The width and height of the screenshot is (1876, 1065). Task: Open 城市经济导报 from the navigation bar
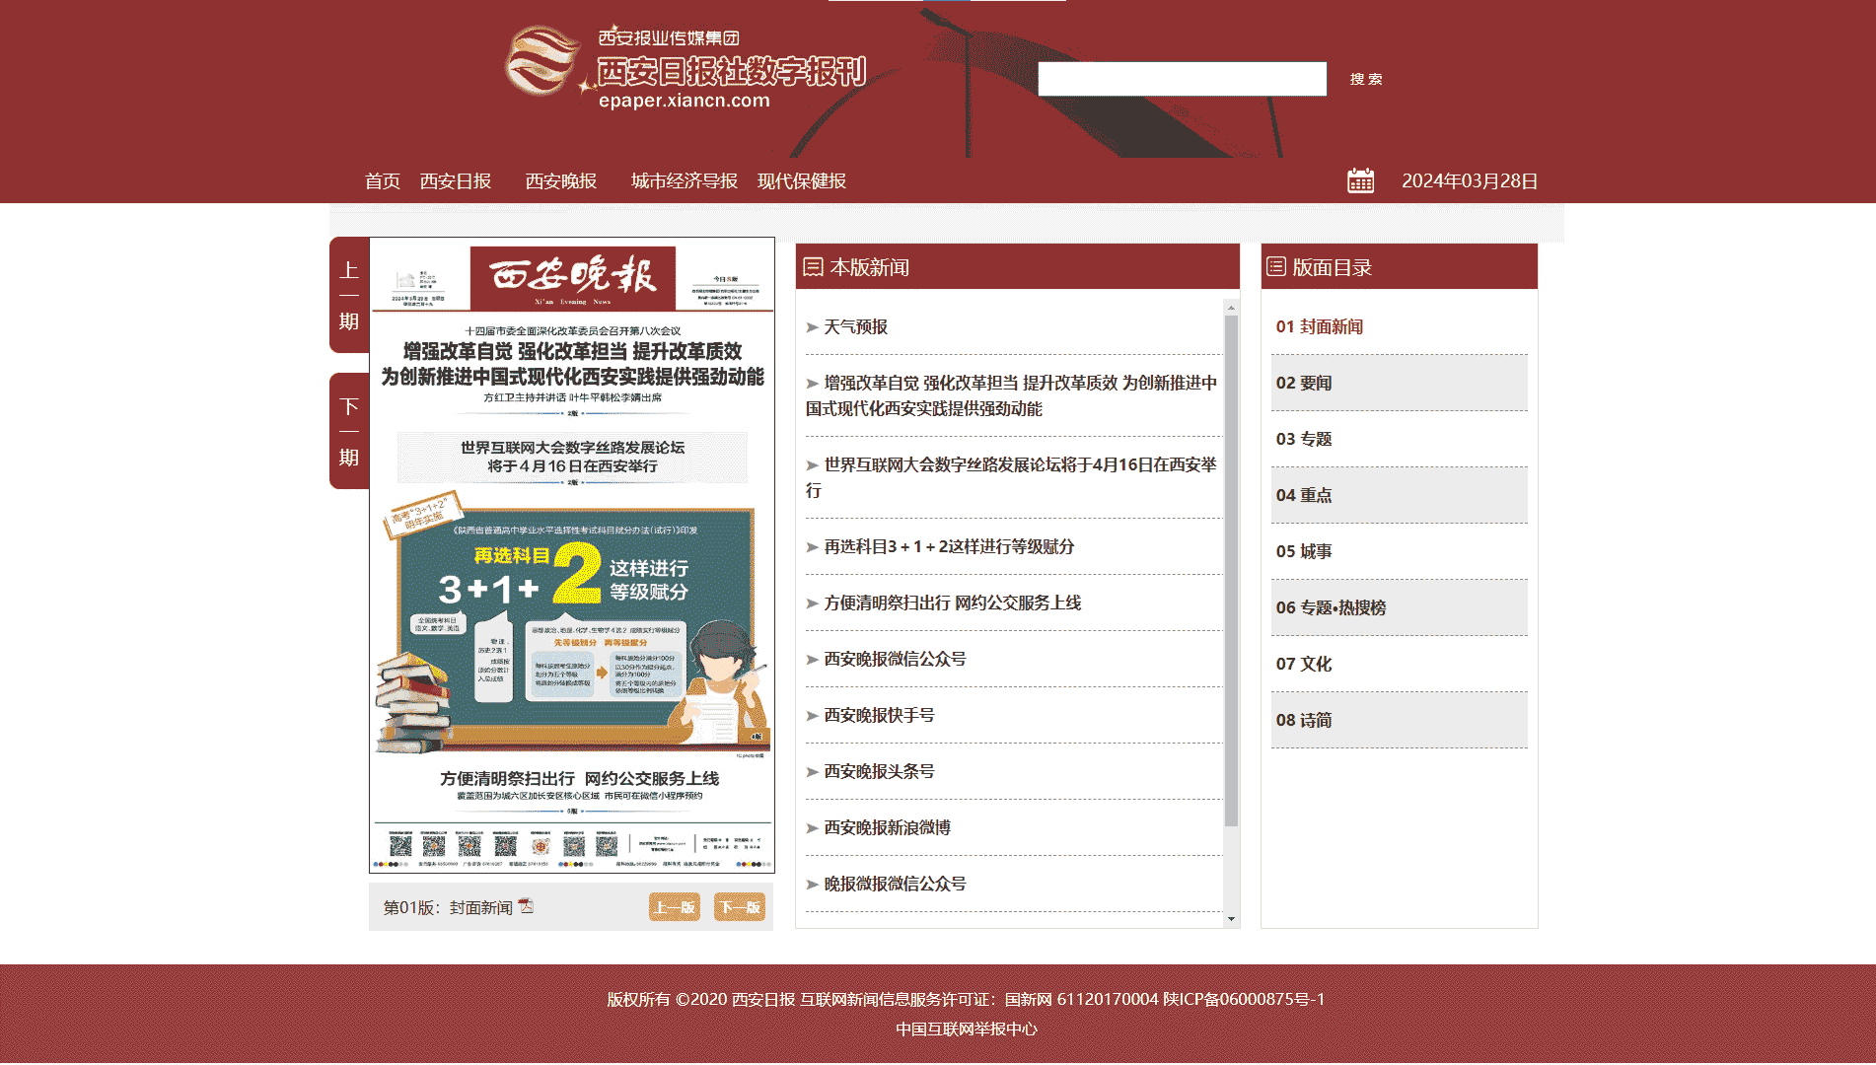(685, 181)
